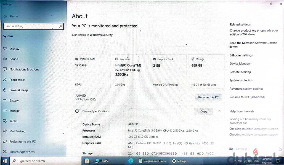This screenshot has width=284, height=165.
Task: Open Device Manager link
Action: (x=240, y=64)
